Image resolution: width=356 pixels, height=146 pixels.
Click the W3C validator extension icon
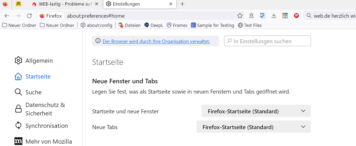(262, 16)
